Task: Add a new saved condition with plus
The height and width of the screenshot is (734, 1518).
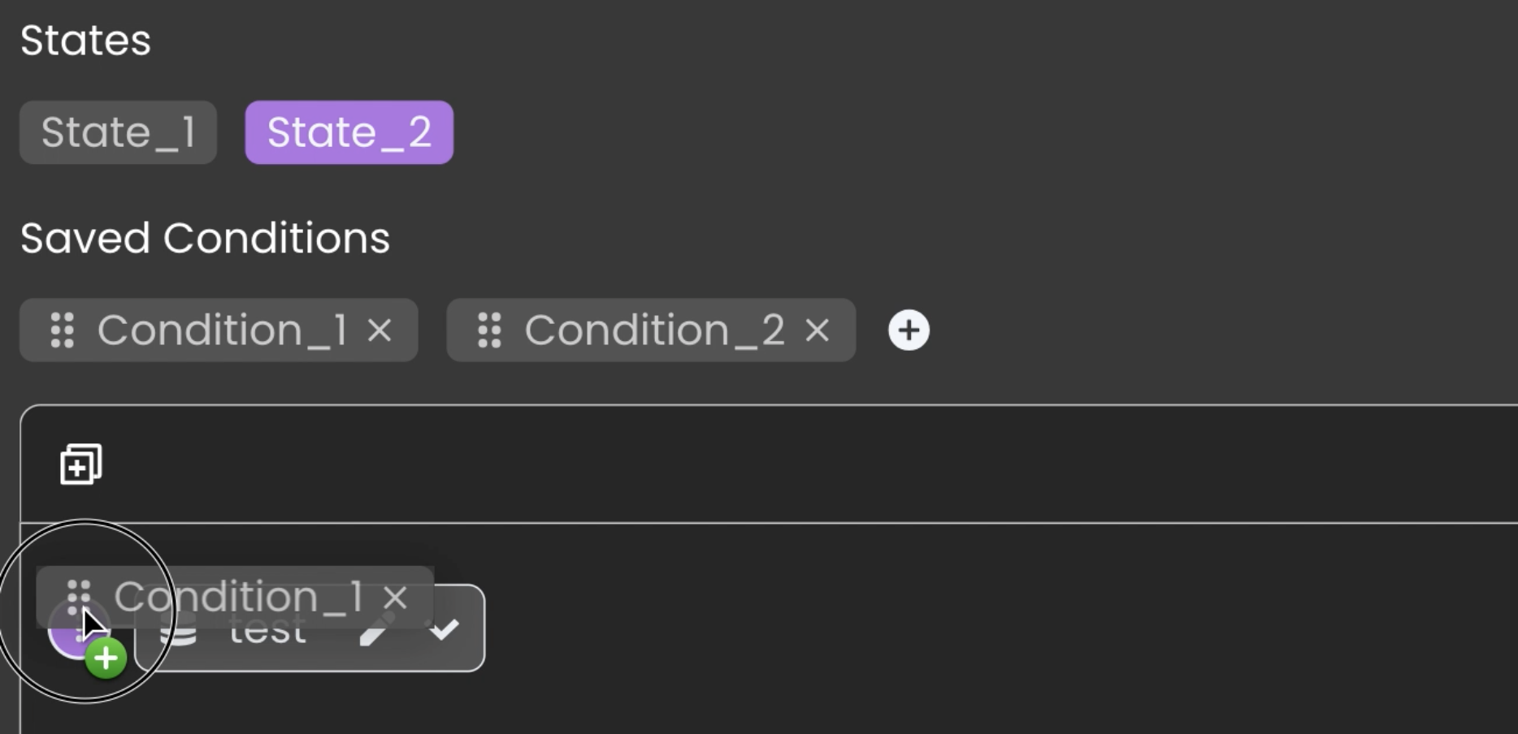Action: pyautogui.click(x=909, y=330)
